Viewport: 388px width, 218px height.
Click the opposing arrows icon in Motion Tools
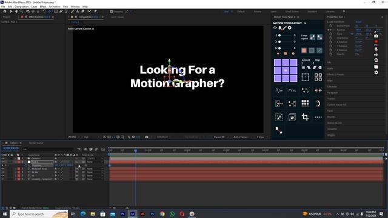[318, 90]
